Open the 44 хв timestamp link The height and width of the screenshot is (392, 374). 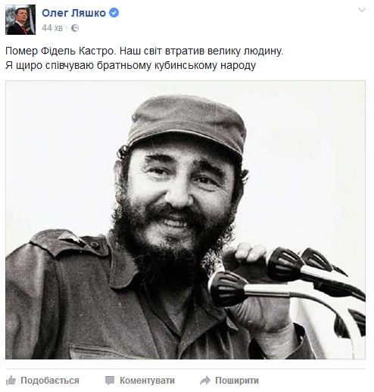[52, 28]
